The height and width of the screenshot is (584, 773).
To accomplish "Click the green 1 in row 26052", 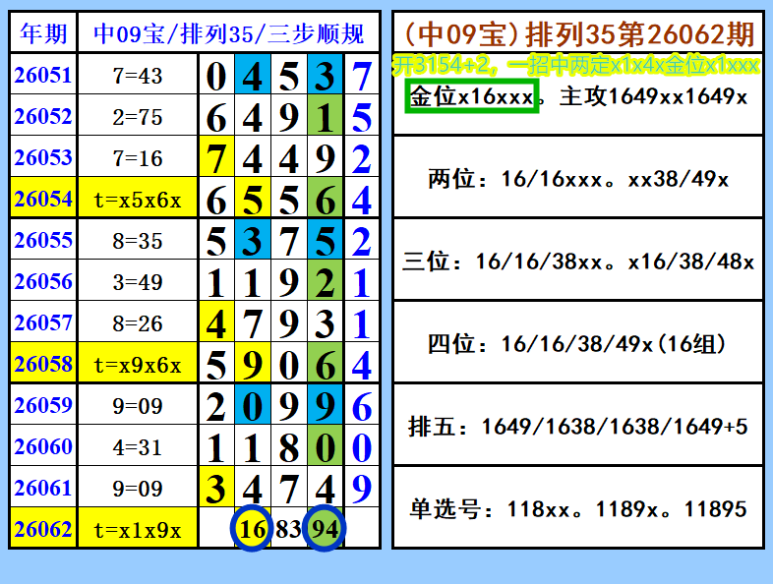I will tap(325, 116).
